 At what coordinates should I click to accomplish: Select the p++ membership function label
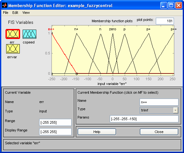pos(174,29)
